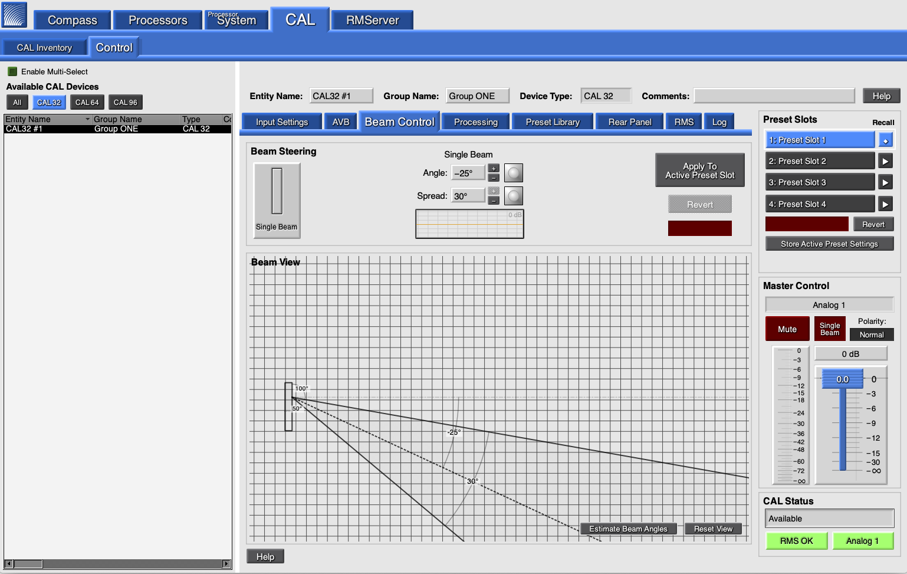Click Apply To Active Preset Slot
Screen dimensions: 907x574
[x=700, y=170]
